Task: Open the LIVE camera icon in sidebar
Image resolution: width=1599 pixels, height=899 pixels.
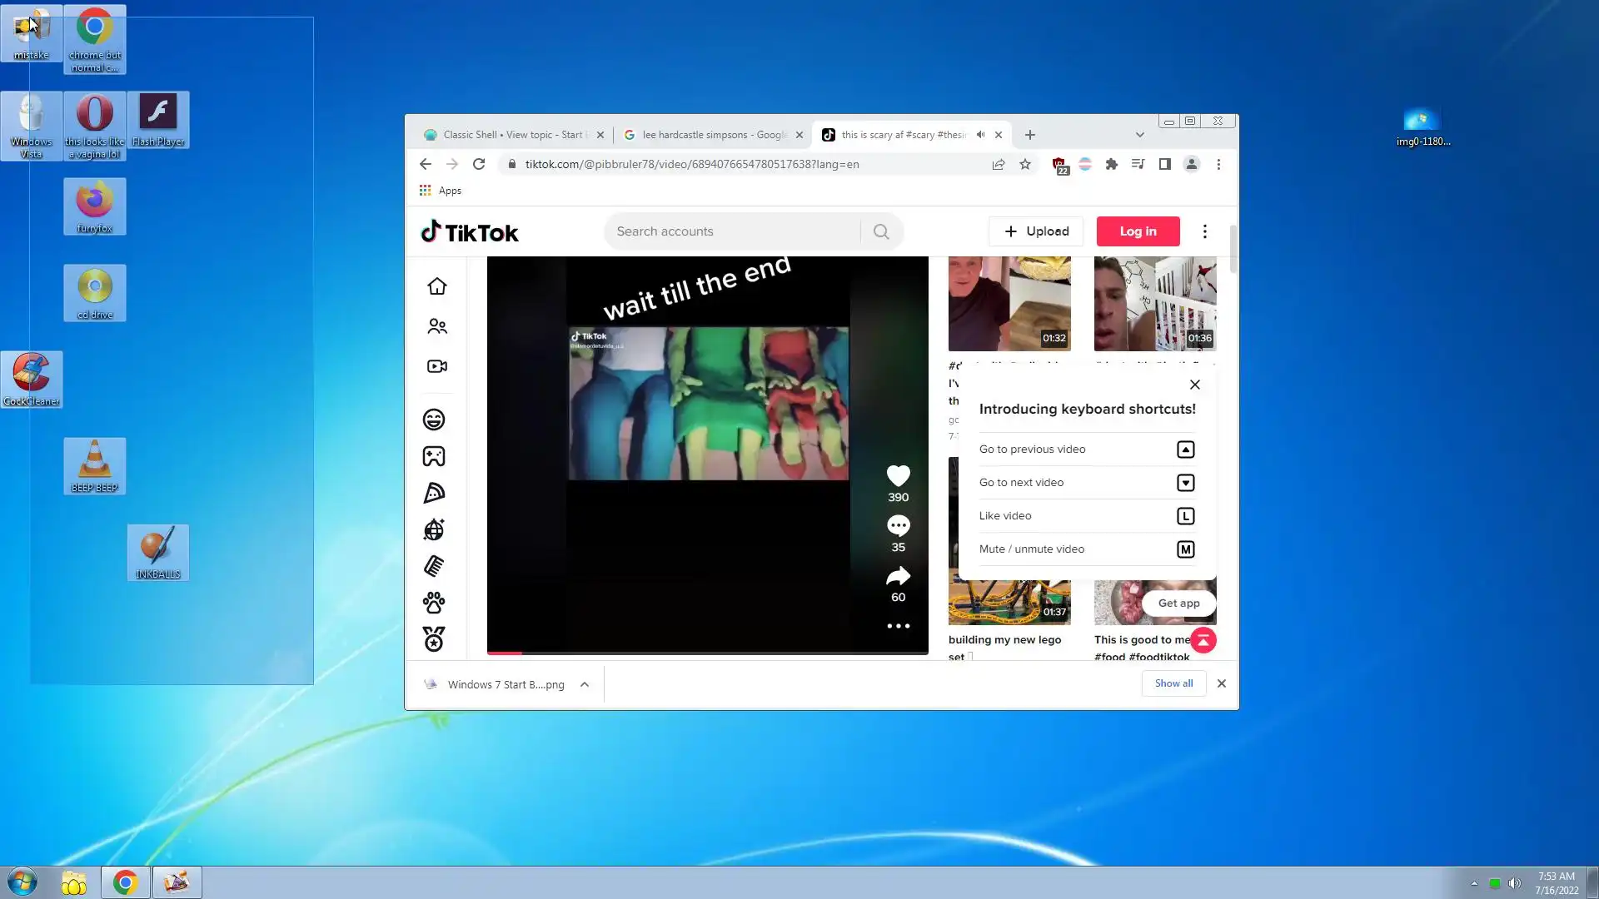Action: [x=437, y=366]
